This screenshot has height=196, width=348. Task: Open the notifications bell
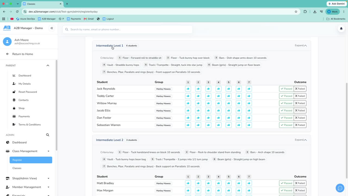click(341, 29)
